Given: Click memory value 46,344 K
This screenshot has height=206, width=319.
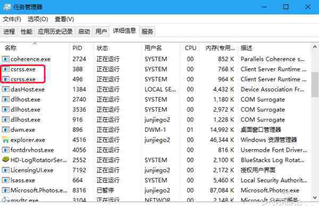Looking at the screenshot, I should [x=222, y=140].
